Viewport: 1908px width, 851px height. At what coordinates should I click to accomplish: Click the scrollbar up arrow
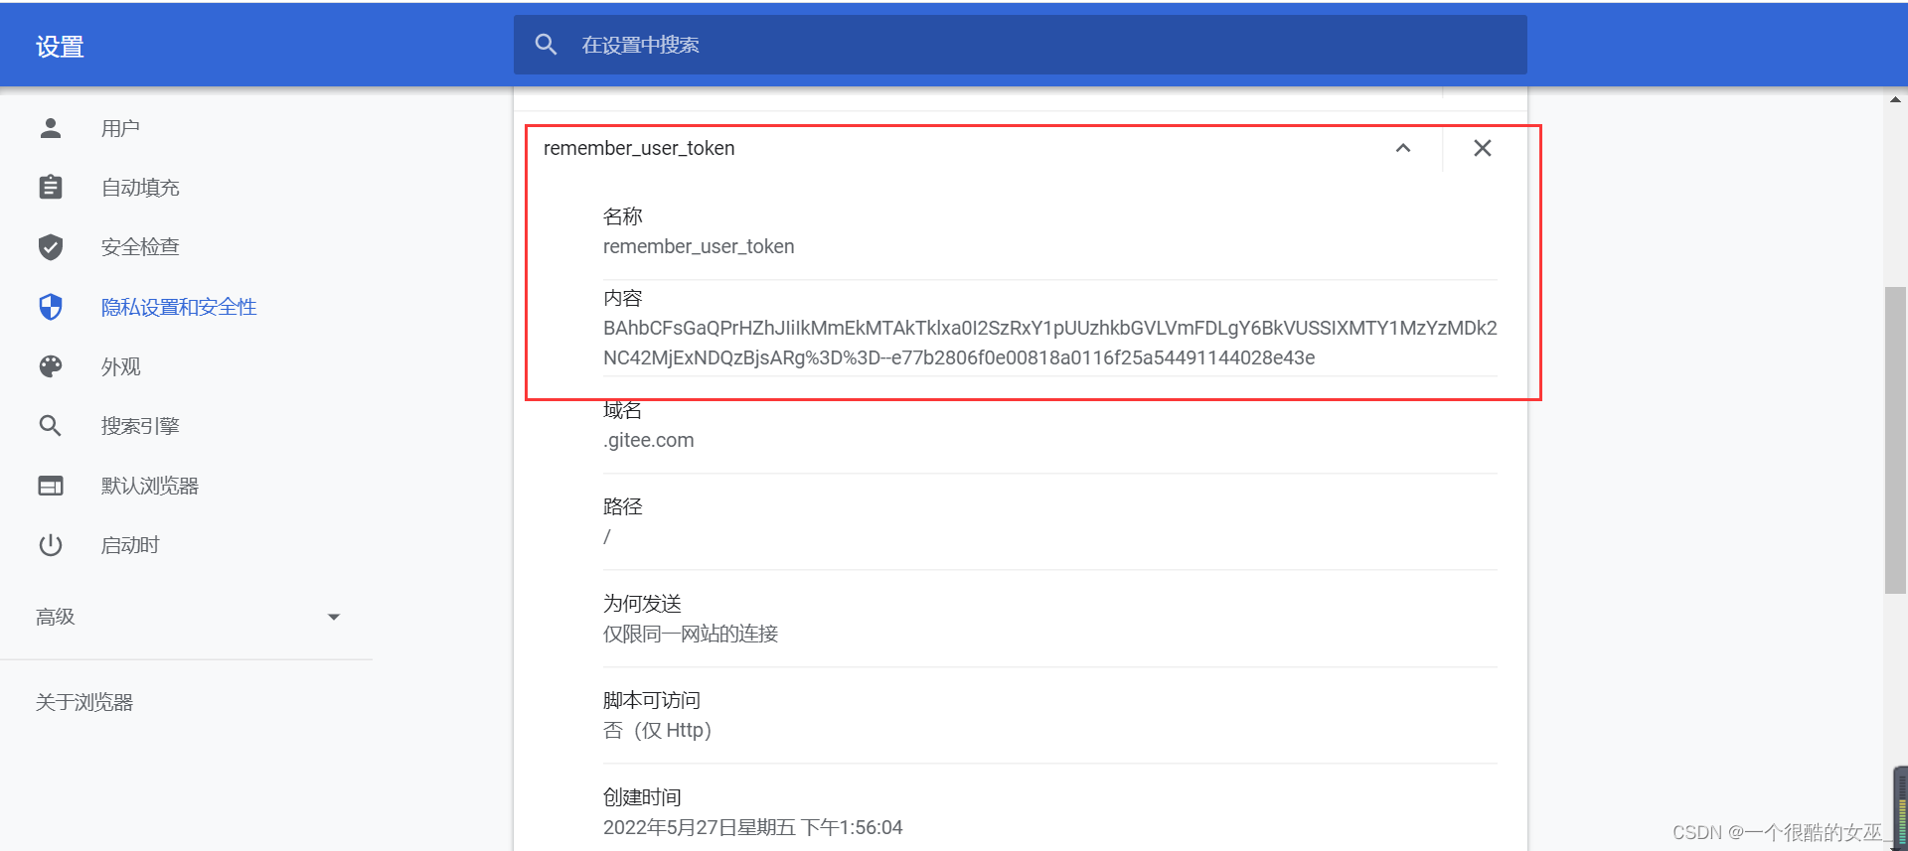pos(1895,99)
